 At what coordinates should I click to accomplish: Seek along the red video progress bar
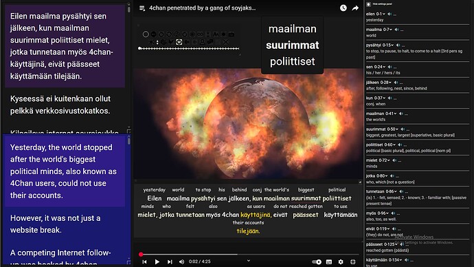[249, 255]
